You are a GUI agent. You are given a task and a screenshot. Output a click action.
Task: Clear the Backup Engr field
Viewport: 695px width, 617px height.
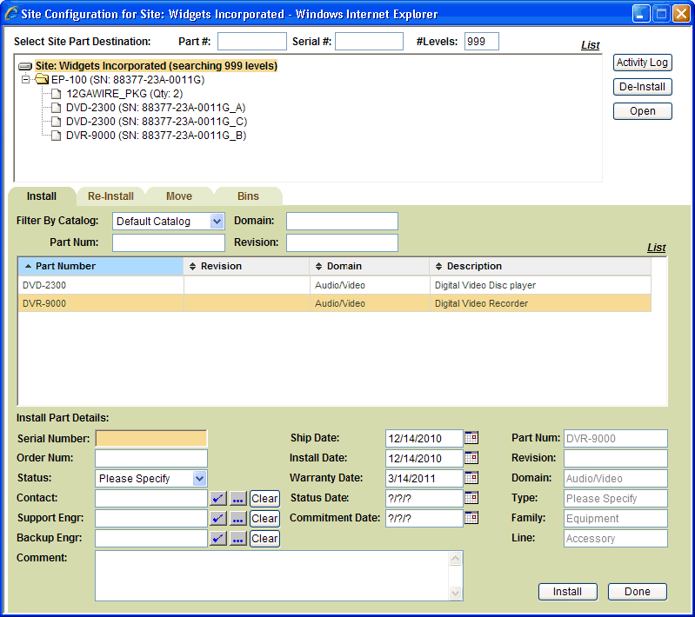[x=264, y=539]
